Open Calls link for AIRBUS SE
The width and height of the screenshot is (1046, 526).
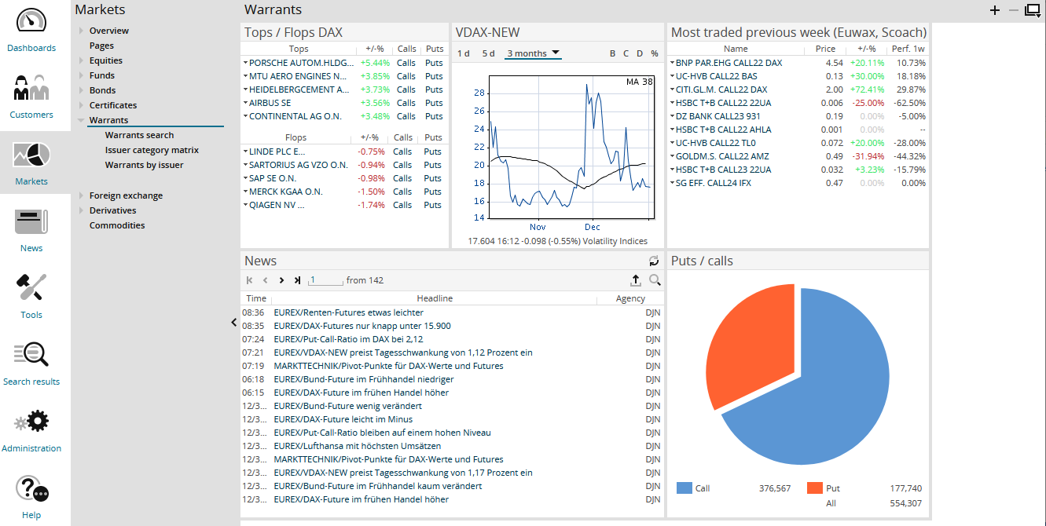coord(406,103)
